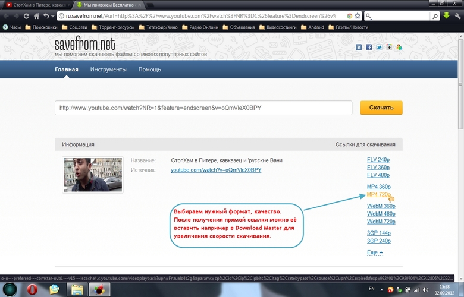Show hidden tray icons arrow
This screenshot has width=464, height=297.
382,290
